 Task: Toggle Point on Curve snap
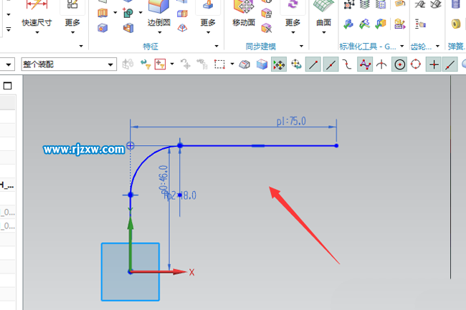tap(450, 64)
